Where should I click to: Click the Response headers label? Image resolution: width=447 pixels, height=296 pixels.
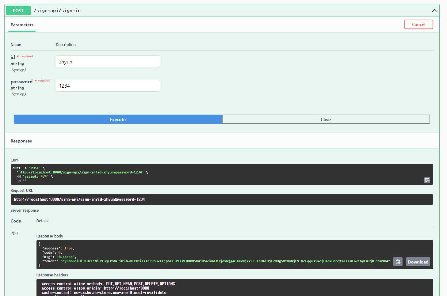(52, 275)
